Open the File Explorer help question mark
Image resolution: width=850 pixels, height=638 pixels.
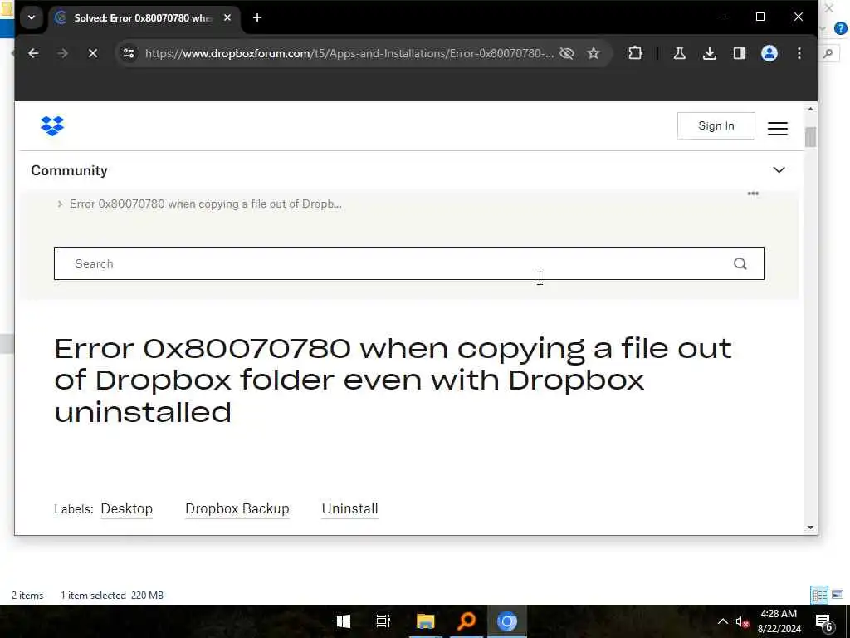click(841, 28)
